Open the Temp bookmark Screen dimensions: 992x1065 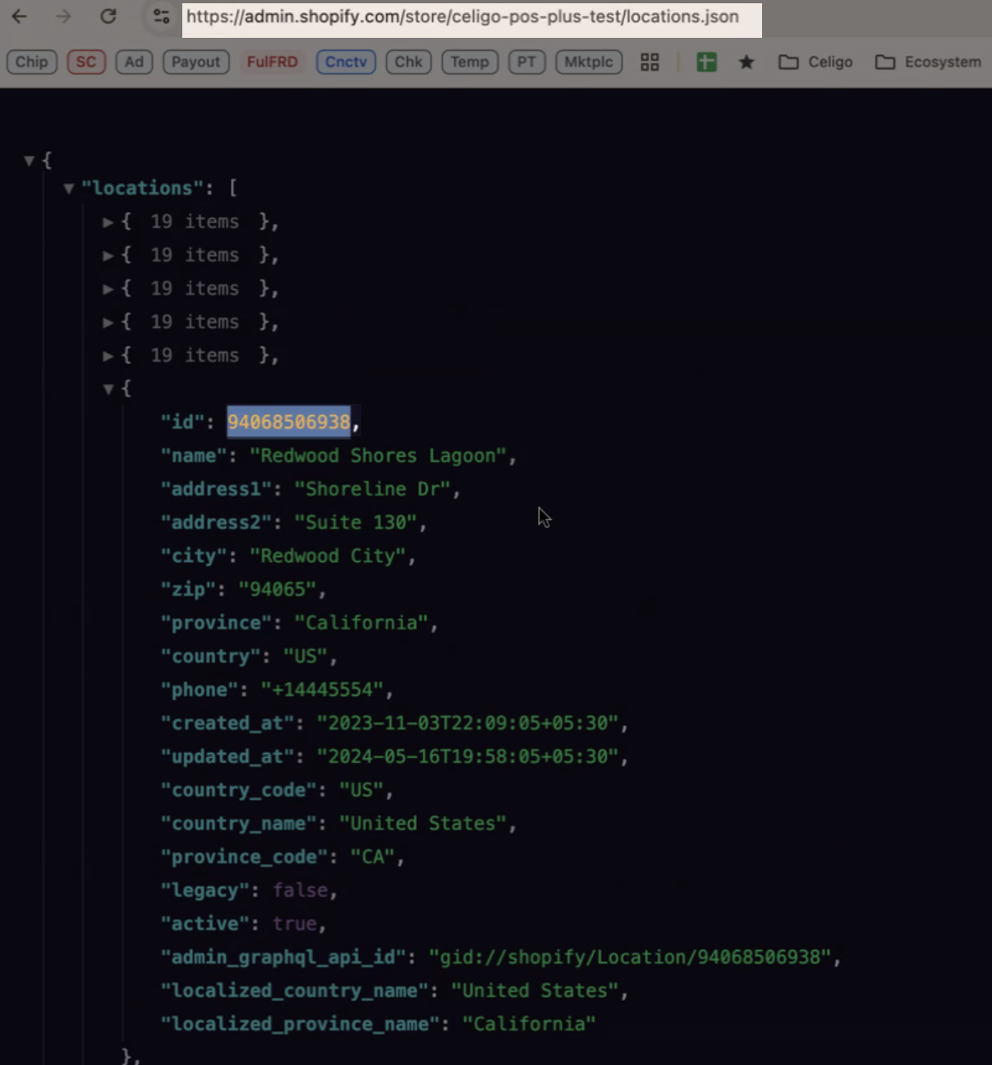(x=470, y=62)
